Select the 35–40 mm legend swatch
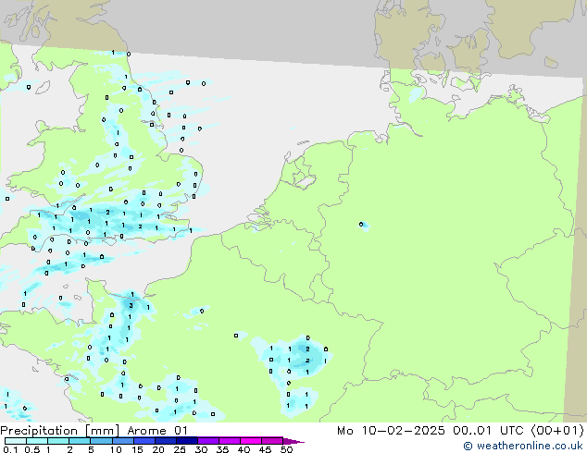This screenshot has height=453, width=587. [x=229, y=441]
